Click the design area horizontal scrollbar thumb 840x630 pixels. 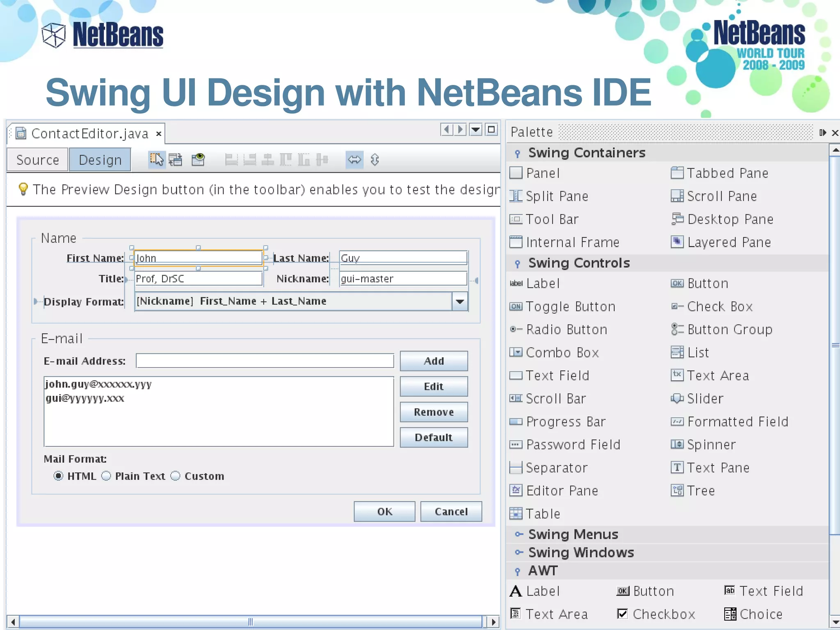251,622
